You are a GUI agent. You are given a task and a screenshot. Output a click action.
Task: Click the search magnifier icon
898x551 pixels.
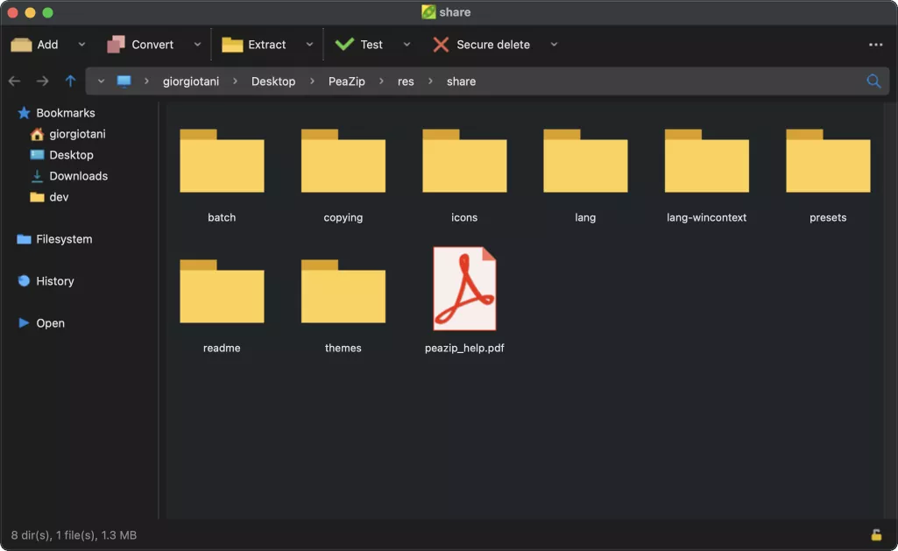pyautogui.click(x=873, y=81)
